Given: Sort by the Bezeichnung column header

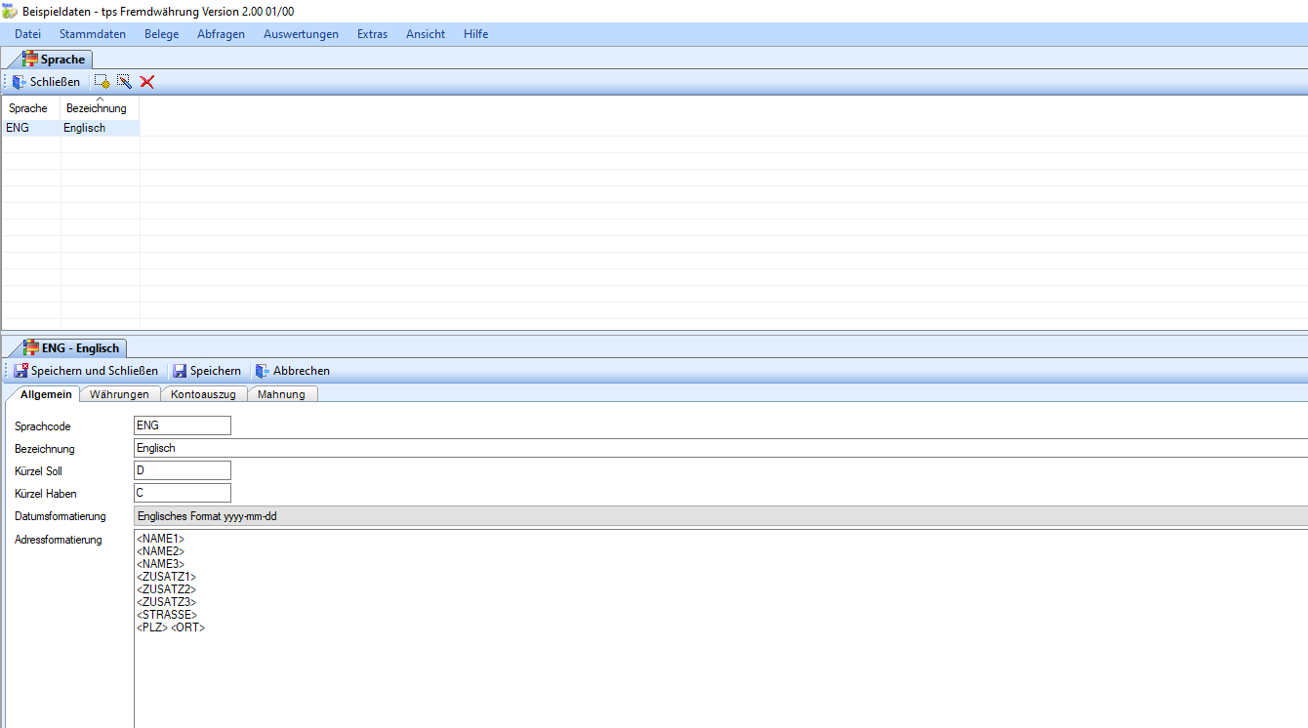Looking at the screenshot, I should 97,108.
